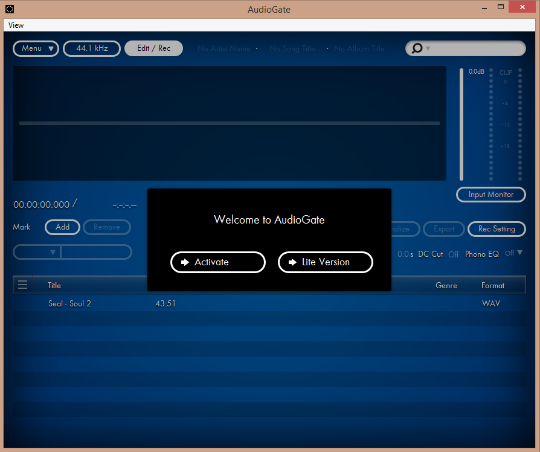Click the waveform playback position bar
The height and width of the screenshot is (452, 540).
pos(230,123)
